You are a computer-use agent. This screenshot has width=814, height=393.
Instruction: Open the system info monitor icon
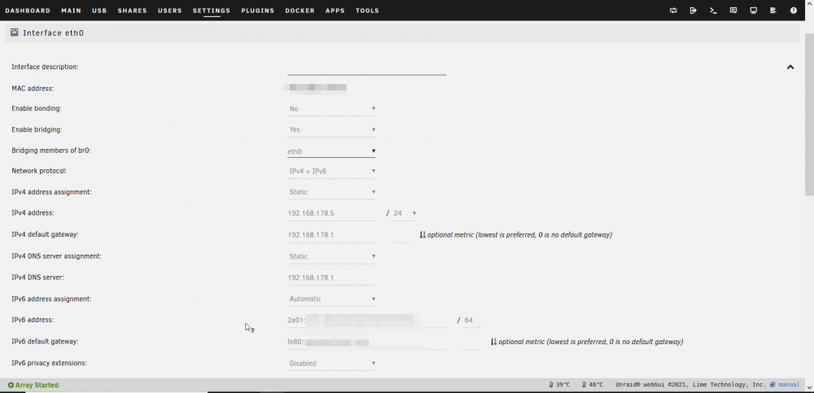coord(753,11)
